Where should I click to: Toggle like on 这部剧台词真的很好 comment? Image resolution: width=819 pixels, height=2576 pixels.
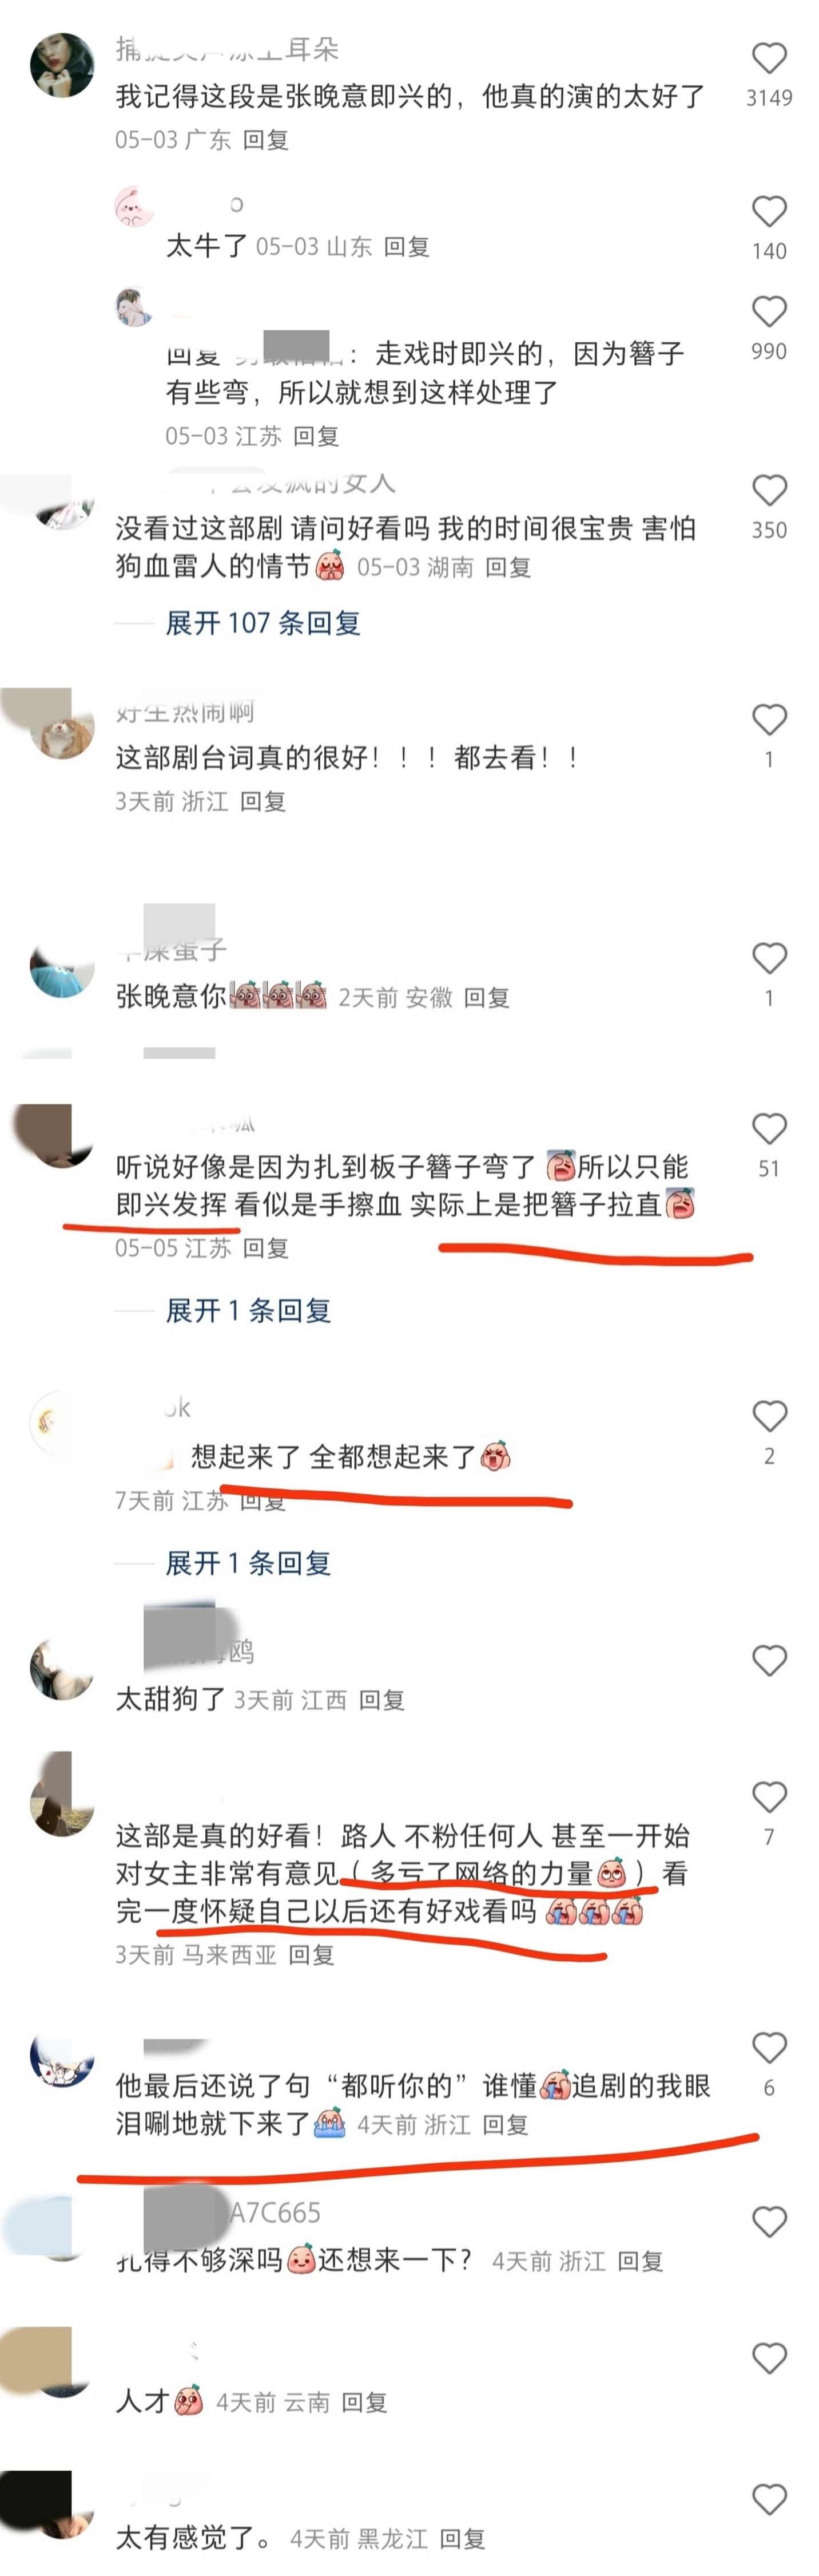[x=768, y=719]
